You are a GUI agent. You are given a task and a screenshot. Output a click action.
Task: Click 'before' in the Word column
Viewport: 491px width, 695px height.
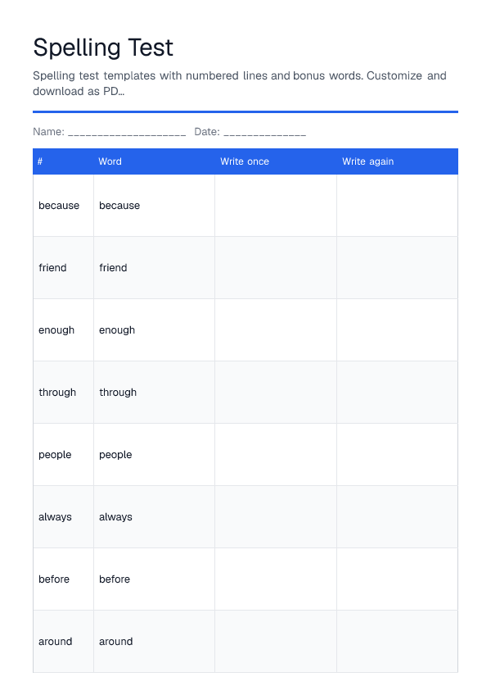click(x=115, y=579)
